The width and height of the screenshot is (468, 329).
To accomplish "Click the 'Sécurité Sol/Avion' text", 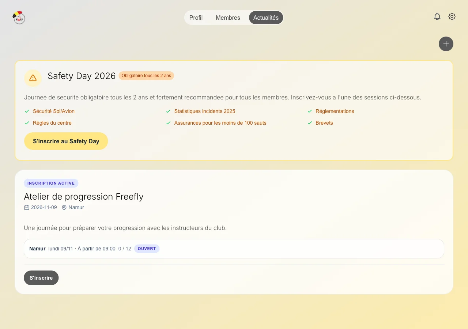I will (x=54, y=111).
